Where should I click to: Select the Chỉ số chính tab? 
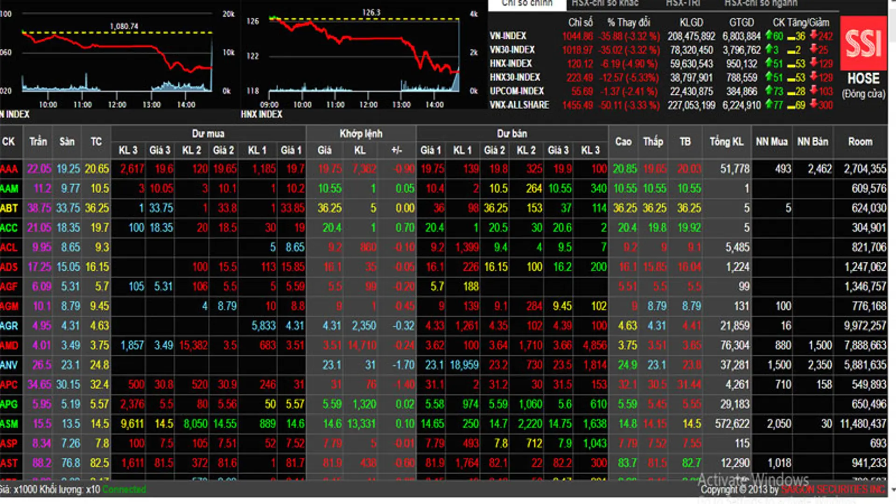527,4
